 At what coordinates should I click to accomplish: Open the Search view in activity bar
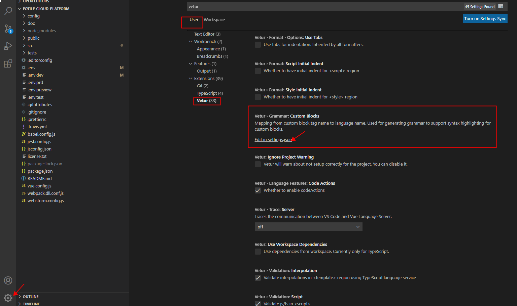click(x=8, y=11)
